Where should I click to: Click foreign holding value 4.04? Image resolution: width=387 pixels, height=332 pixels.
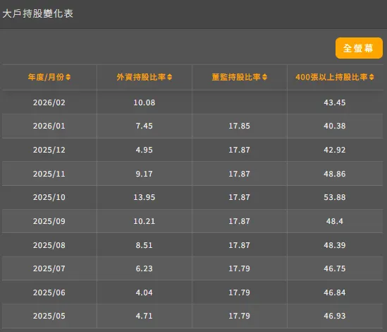click(144, 292)
